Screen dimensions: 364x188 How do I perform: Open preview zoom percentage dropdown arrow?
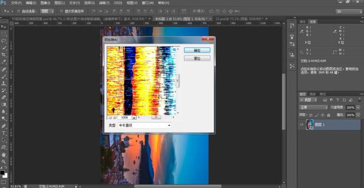[x=134, y=118]
